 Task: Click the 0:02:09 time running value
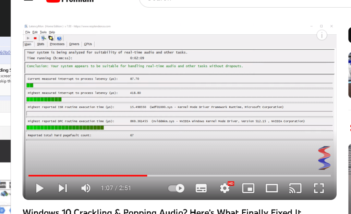137,58
